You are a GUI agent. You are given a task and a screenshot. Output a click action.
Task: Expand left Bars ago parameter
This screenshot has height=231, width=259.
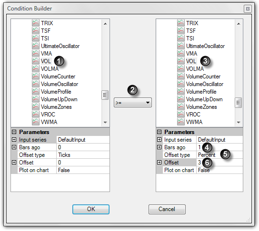14,147
